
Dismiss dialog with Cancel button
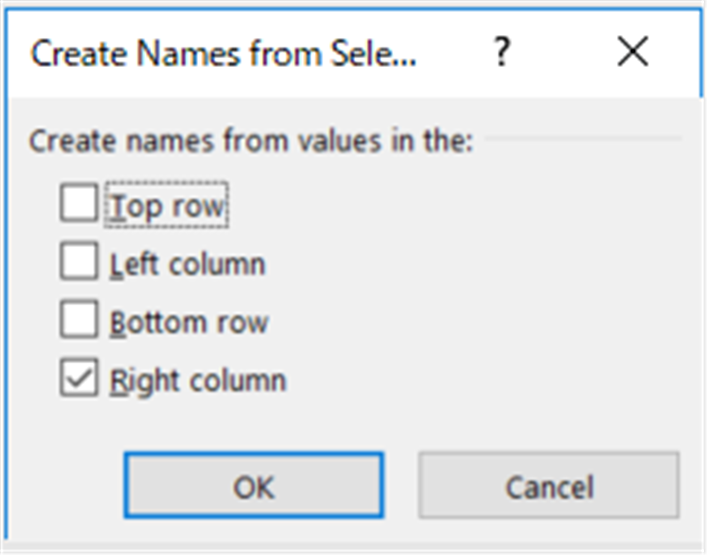[549, 485]
